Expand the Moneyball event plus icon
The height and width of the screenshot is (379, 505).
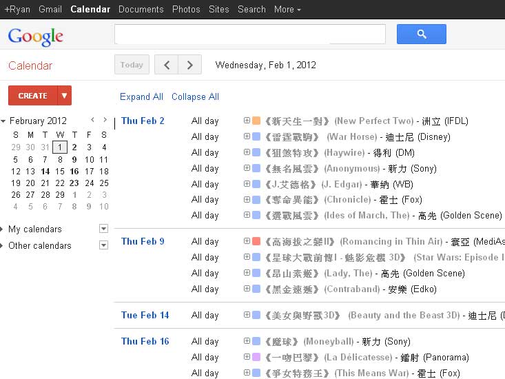(247, 341)
